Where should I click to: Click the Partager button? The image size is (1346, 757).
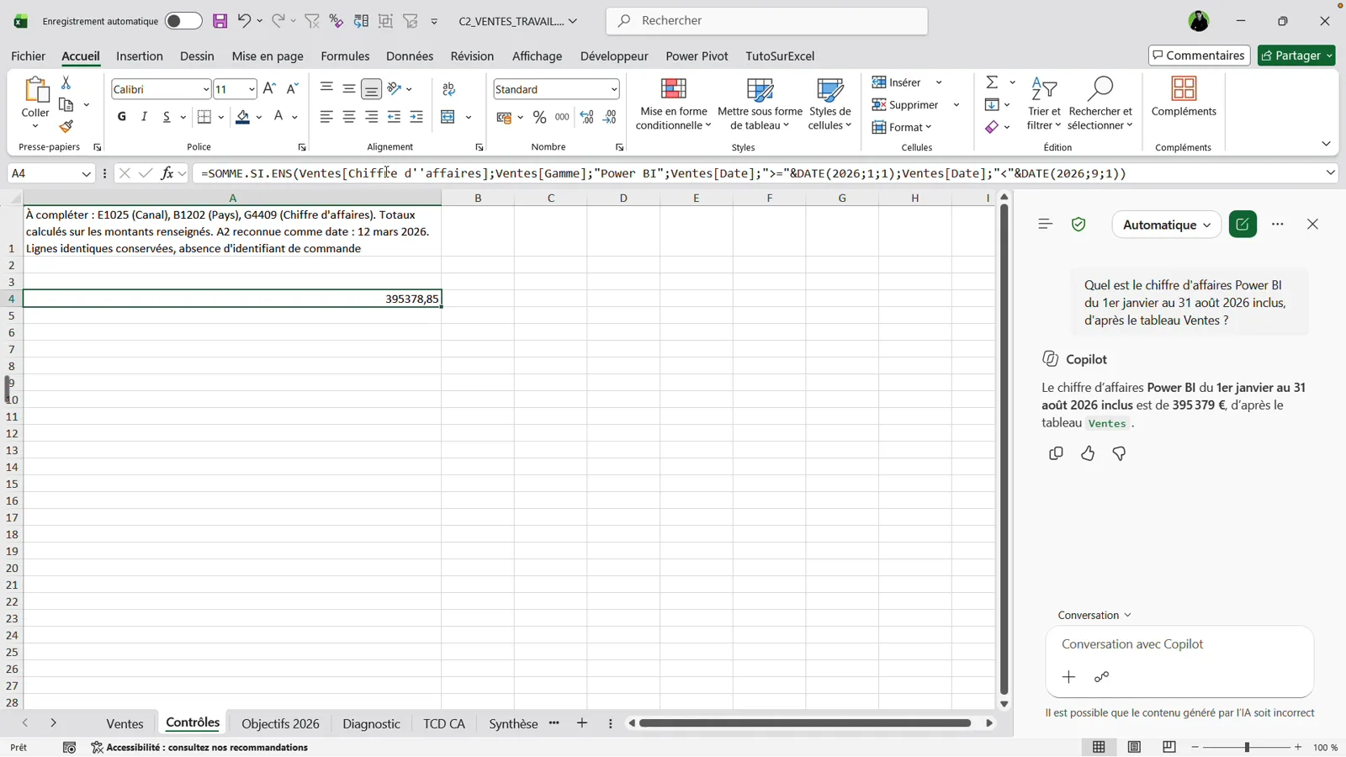1296,56
